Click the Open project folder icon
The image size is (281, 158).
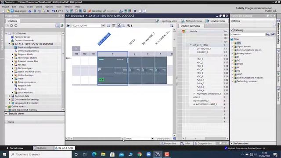(x=8, y=11)
